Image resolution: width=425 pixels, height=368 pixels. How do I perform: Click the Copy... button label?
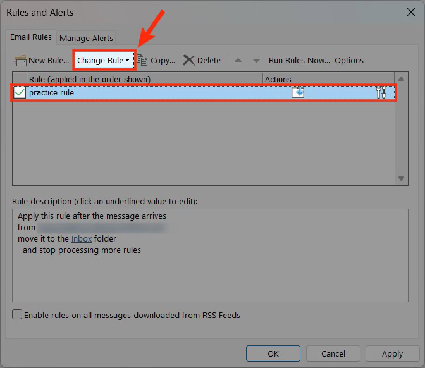point(163,61)
